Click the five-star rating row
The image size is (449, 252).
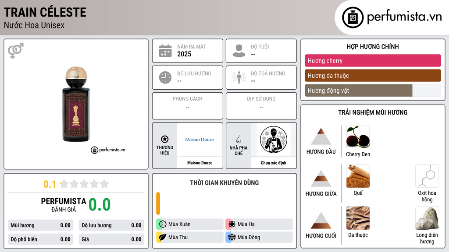pyautogui.click(x=84, y=184)
